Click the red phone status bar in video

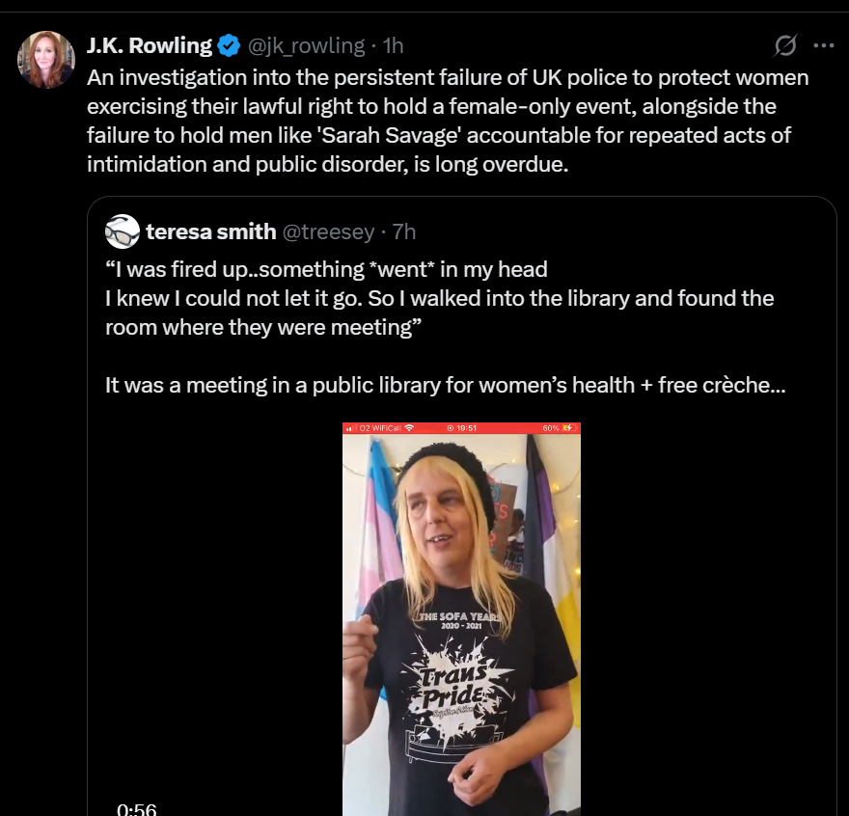coord(461,427)
